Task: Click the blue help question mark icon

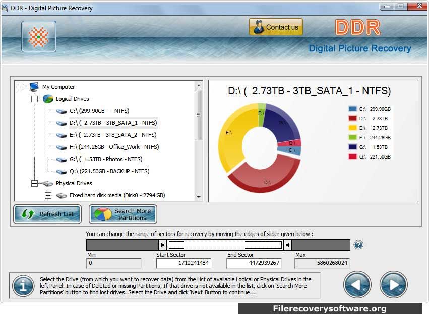Action: pos(358,245)
